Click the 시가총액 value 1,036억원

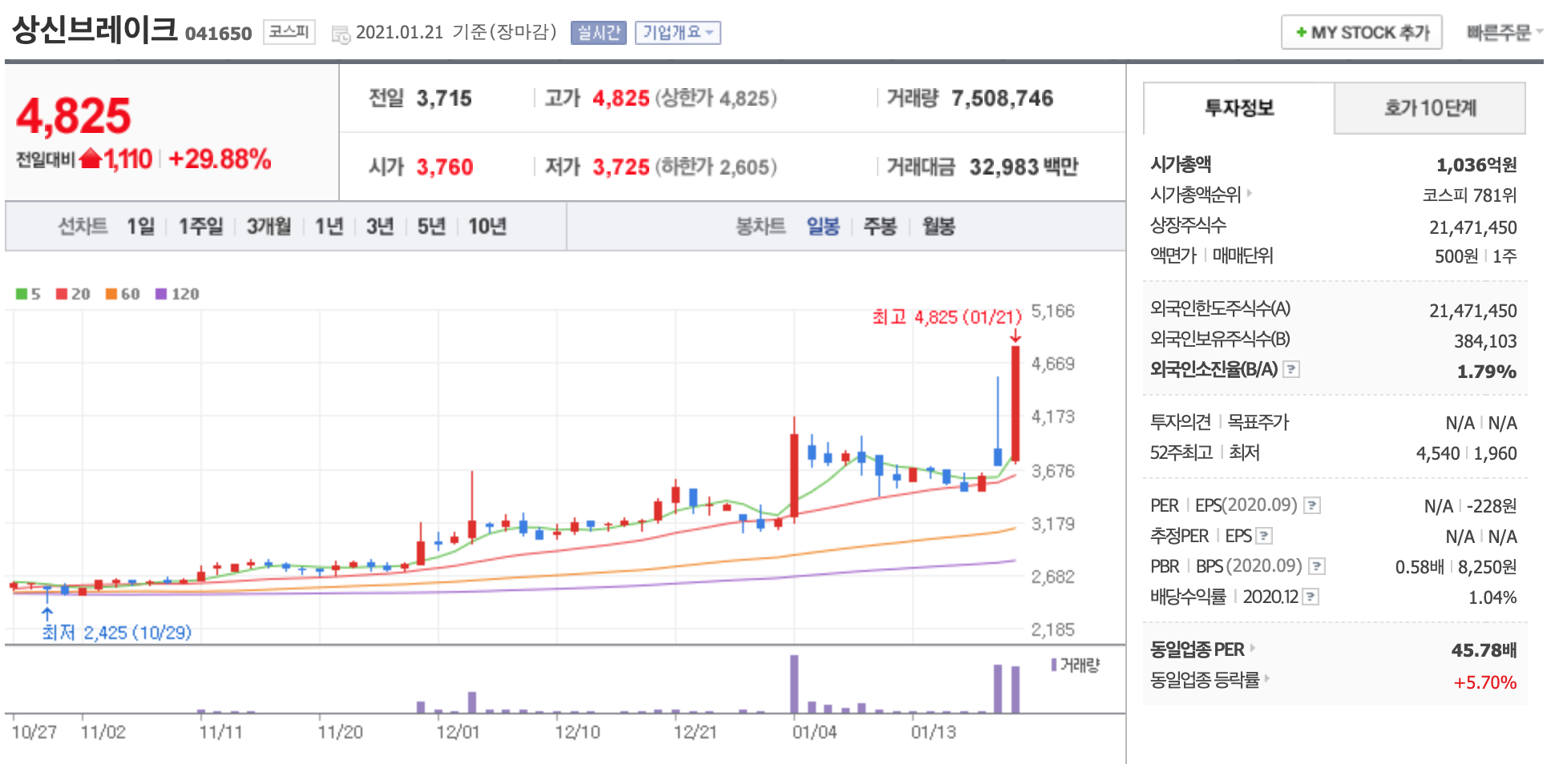[1476, 165]
